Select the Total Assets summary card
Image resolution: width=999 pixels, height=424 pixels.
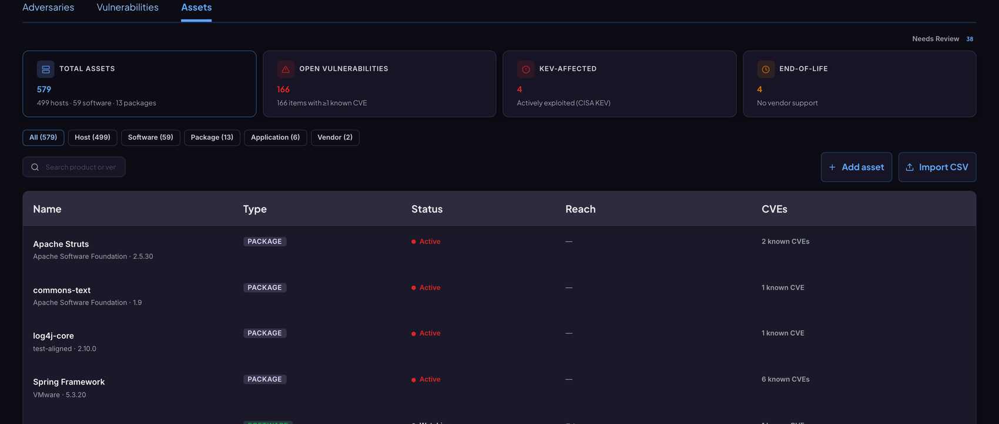tap(139, 84)
